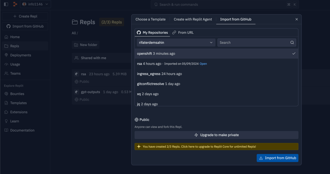Click the Home house icon
Image resolution: width=330 pixels, height=174 pixels.
click(x=6, y=37)
